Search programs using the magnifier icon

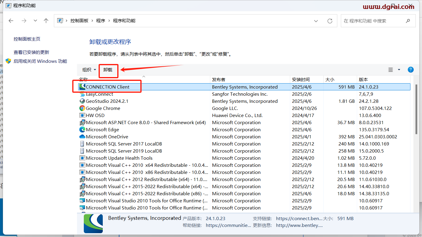(x=408, y=21)
